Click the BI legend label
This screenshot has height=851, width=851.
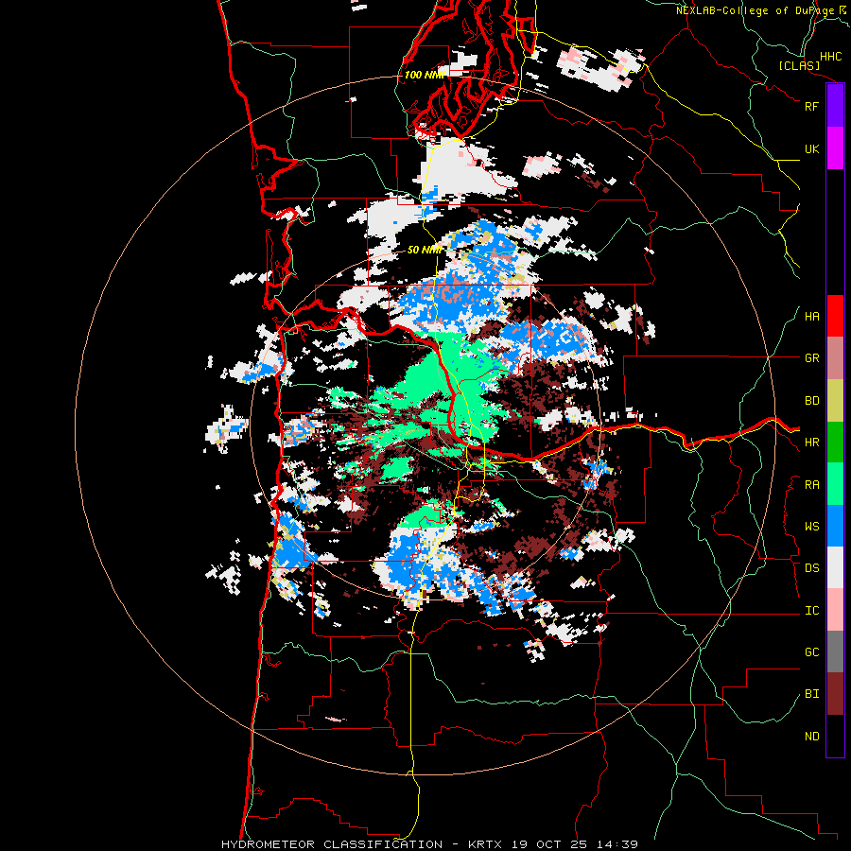click(811, 694)
